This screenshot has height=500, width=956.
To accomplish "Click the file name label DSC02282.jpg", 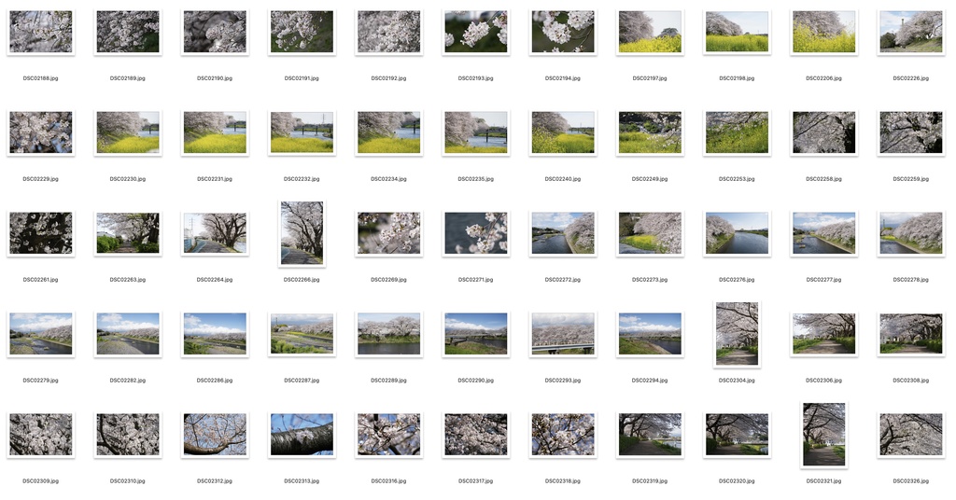I will pos(127,381).
